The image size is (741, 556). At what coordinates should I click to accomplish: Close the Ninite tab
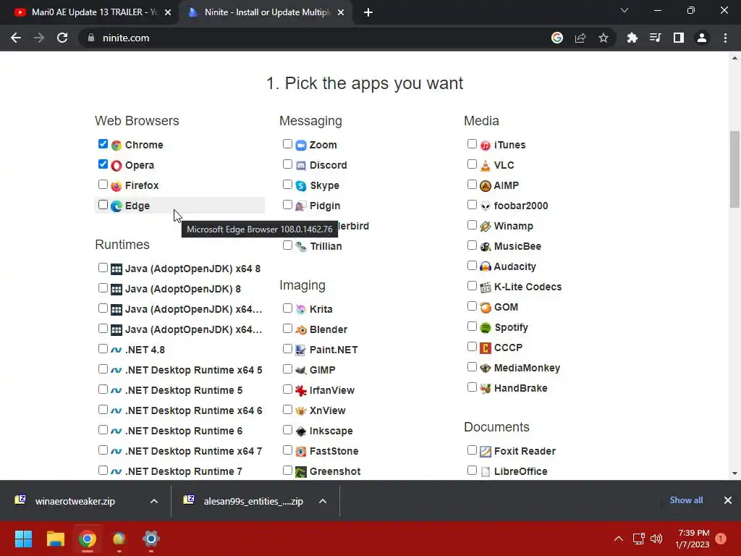pos(341,12)
